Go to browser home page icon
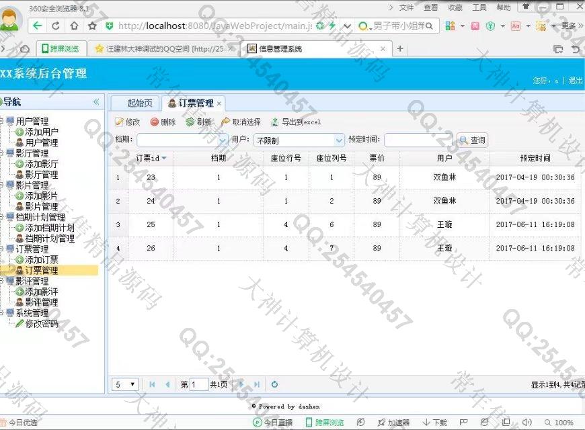The height and width of the screenshot is (430, 585). (x=74, y=26)
